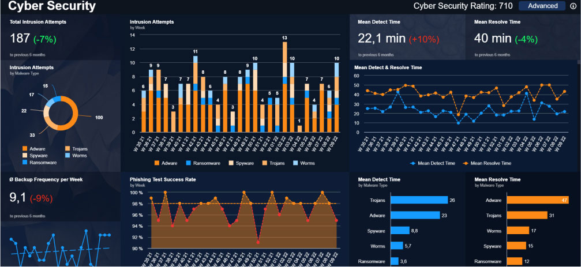This screenshot has width=581, height=267.
Task: Toggle Mean Resolve Time series in line legend
Action: (487, 163)
